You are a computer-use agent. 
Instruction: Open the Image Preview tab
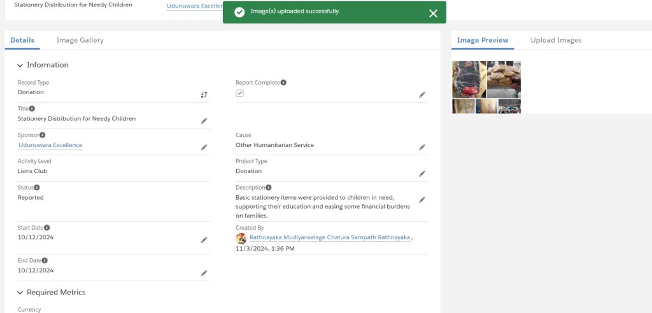point(483,40)
